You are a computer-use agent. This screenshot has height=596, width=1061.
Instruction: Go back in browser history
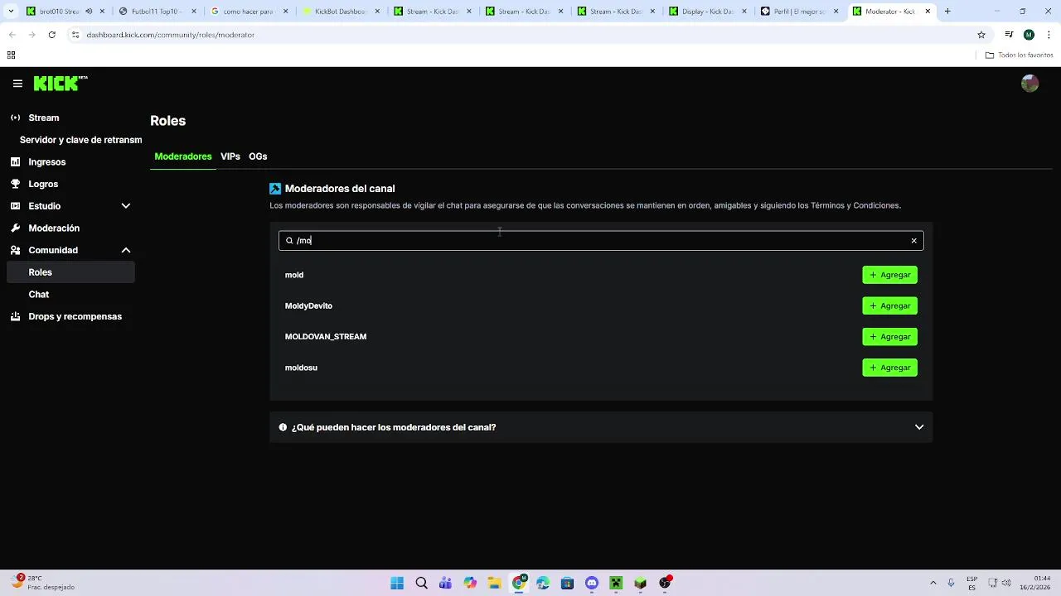(12, 35)
